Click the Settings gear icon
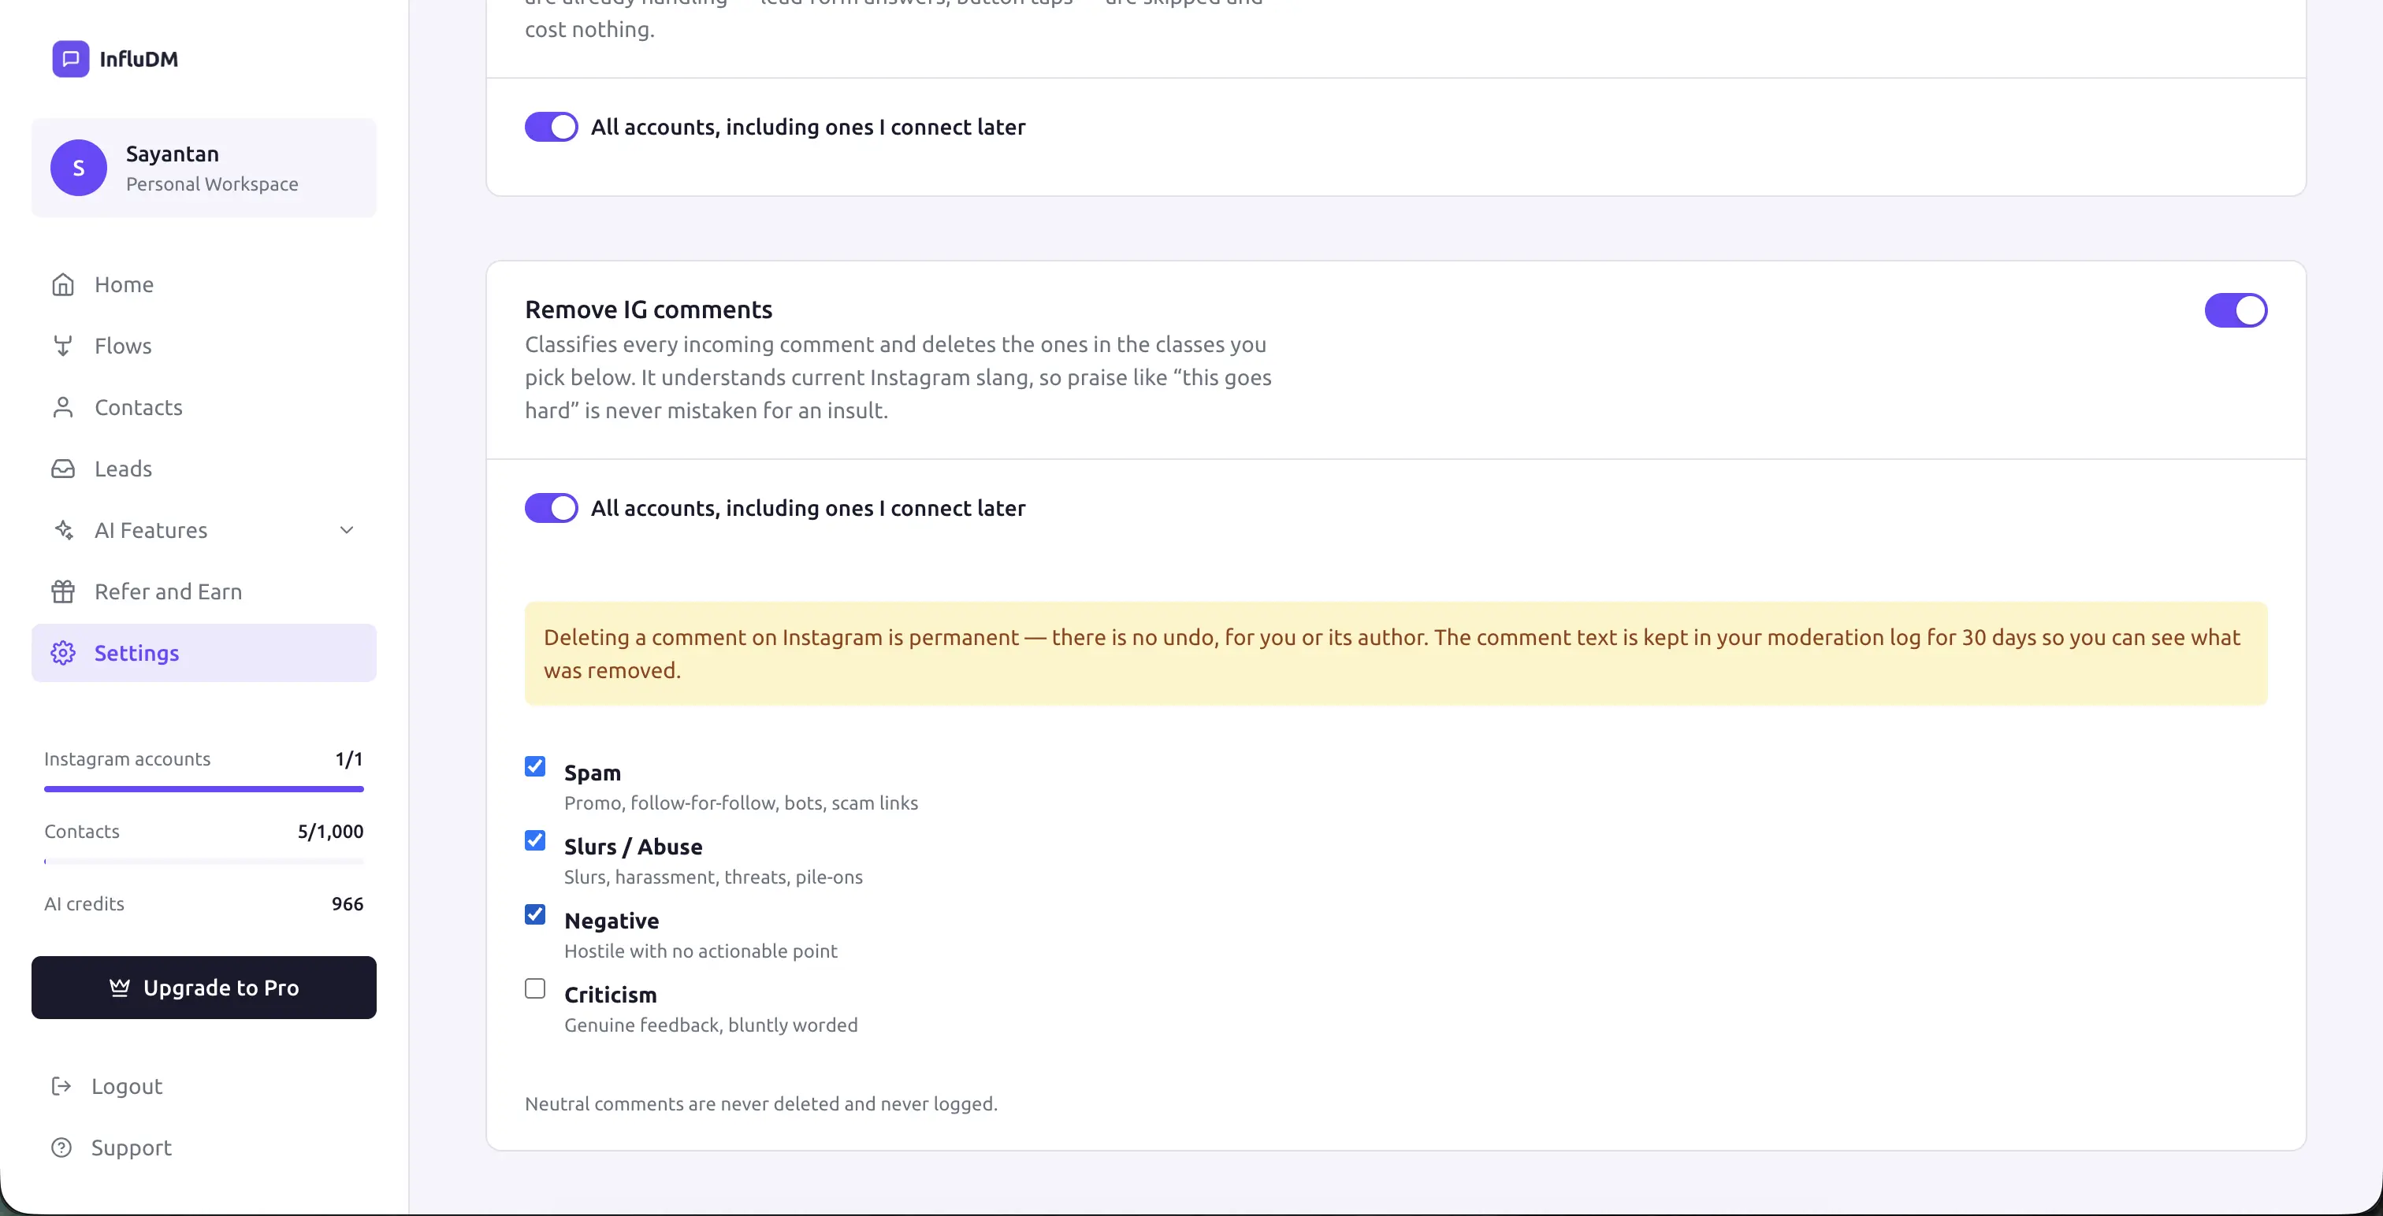Screen dimensions: 2383x1216 (x=63, y=653)
